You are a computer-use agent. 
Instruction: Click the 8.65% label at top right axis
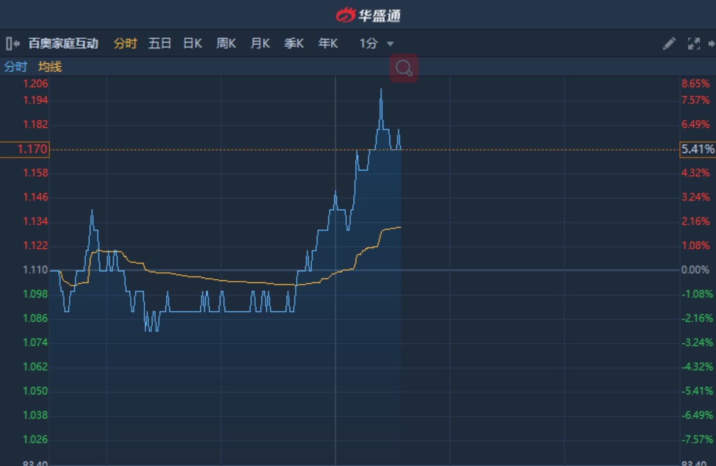tap(695, 83)
